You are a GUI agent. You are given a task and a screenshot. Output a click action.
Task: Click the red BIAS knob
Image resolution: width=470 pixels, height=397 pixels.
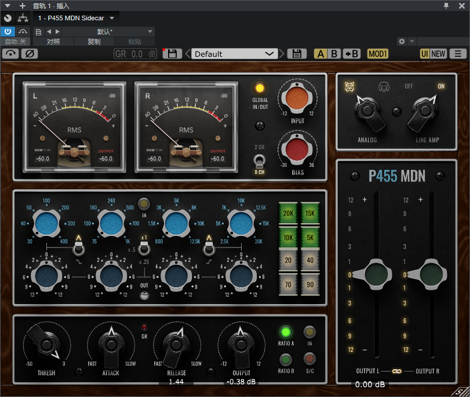tap(297, 150)
